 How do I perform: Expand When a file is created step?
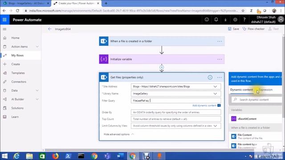[162, 41]
